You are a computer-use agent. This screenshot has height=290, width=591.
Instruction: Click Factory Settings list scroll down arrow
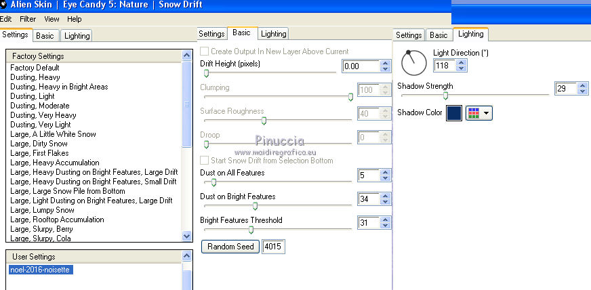(186, 236)
